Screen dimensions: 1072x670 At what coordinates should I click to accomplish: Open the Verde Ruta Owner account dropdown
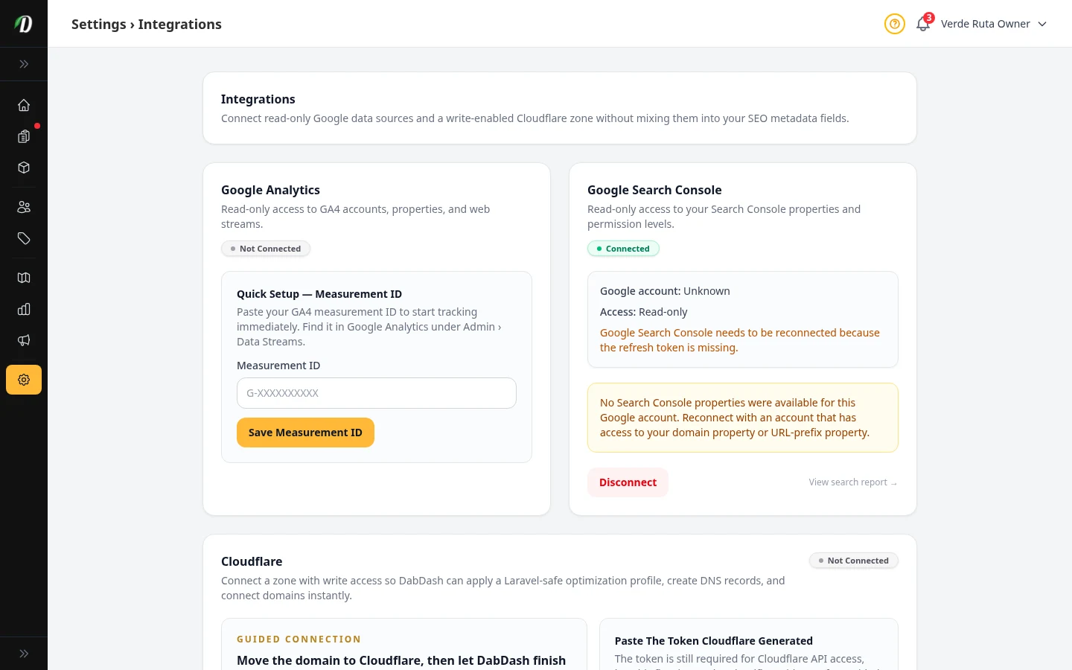tap(994, 24)
